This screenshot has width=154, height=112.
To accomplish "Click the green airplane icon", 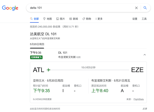I will [x=49, y=70].
